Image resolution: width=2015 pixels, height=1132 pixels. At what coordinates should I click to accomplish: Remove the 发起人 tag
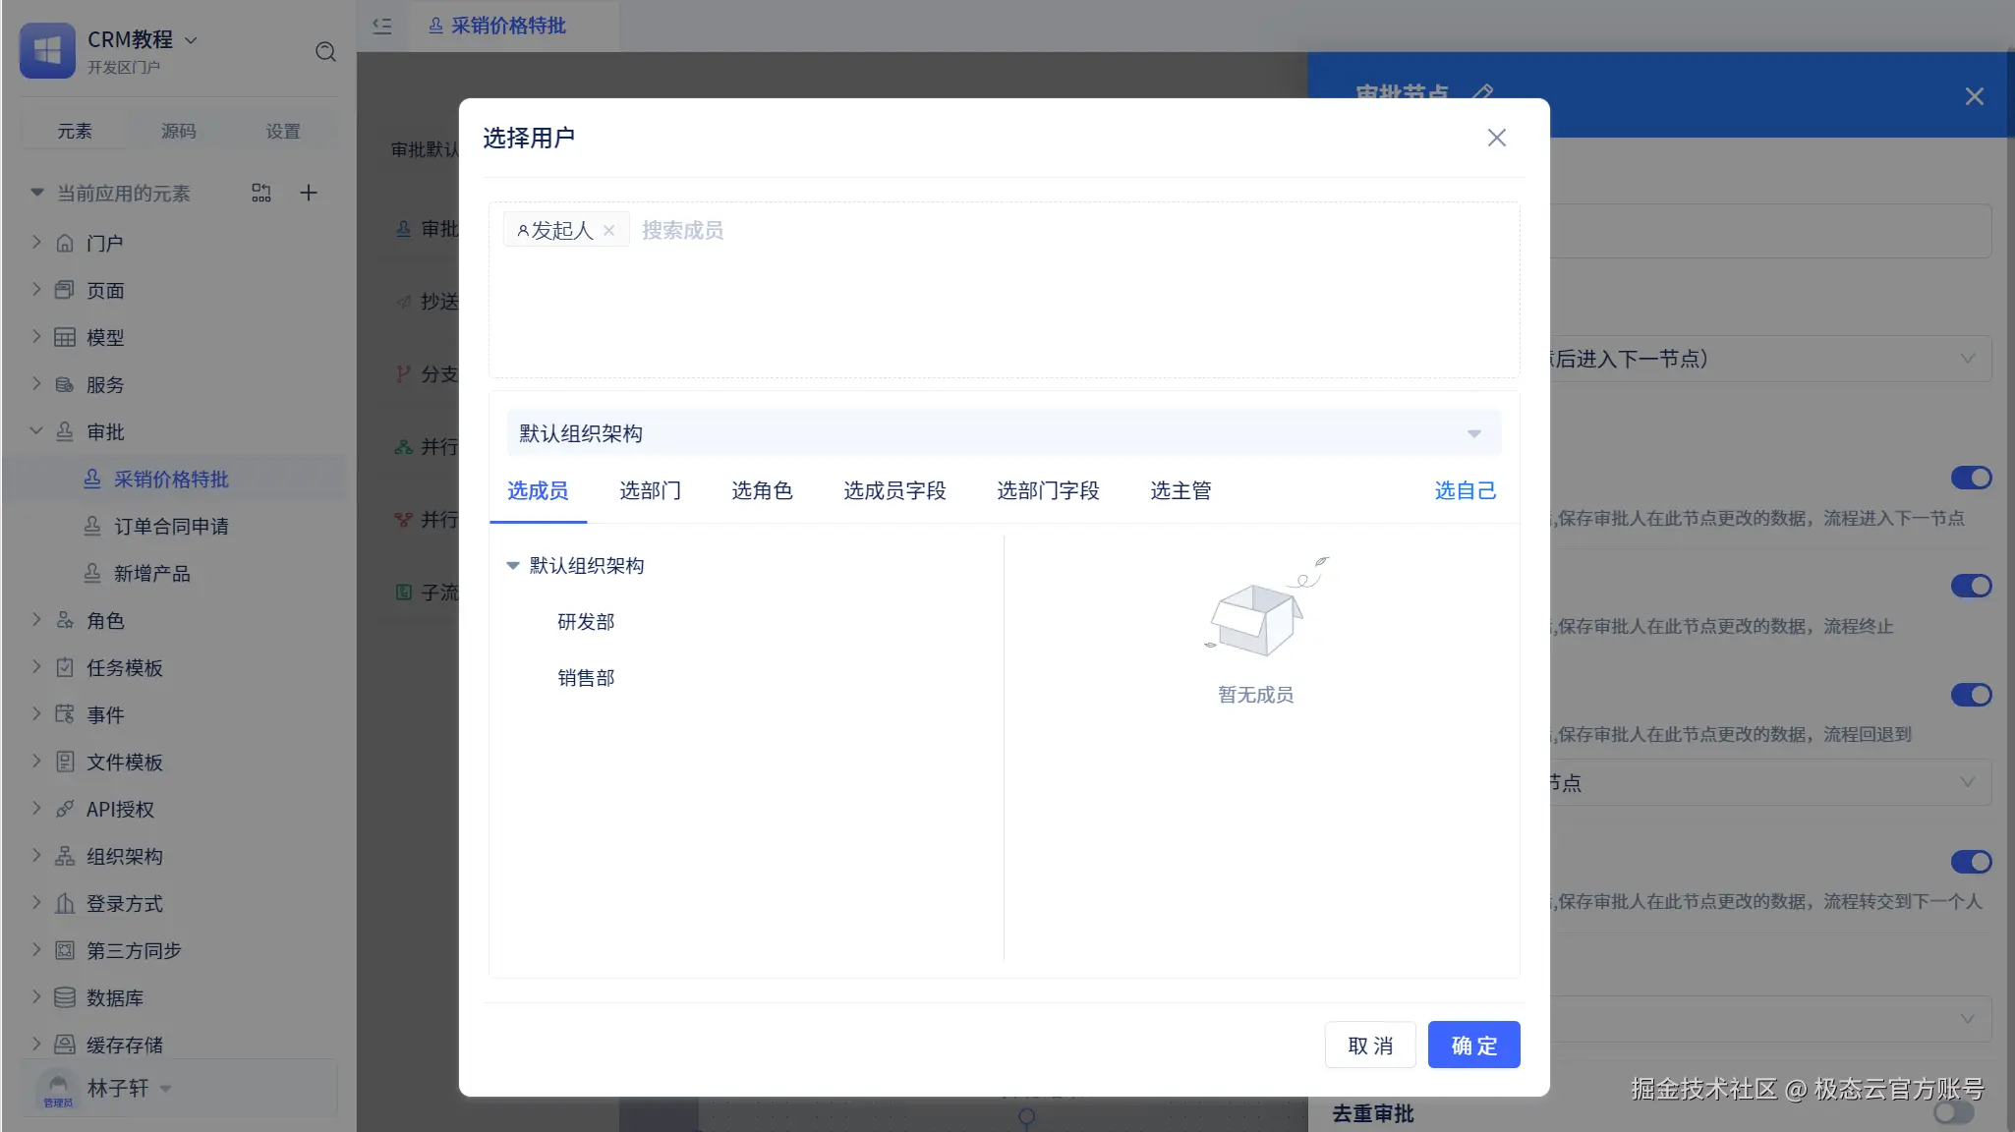[609, 230]
